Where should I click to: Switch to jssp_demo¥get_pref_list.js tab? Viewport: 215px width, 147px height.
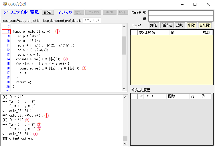tap(21, 21)
